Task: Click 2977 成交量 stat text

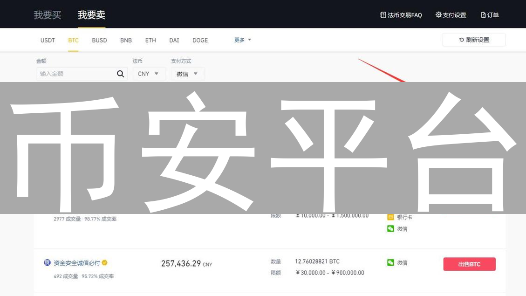Action: click(67, 219)
